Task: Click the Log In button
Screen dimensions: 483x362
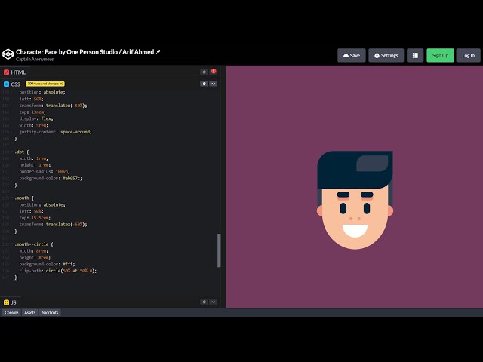Action: point(468,55)
